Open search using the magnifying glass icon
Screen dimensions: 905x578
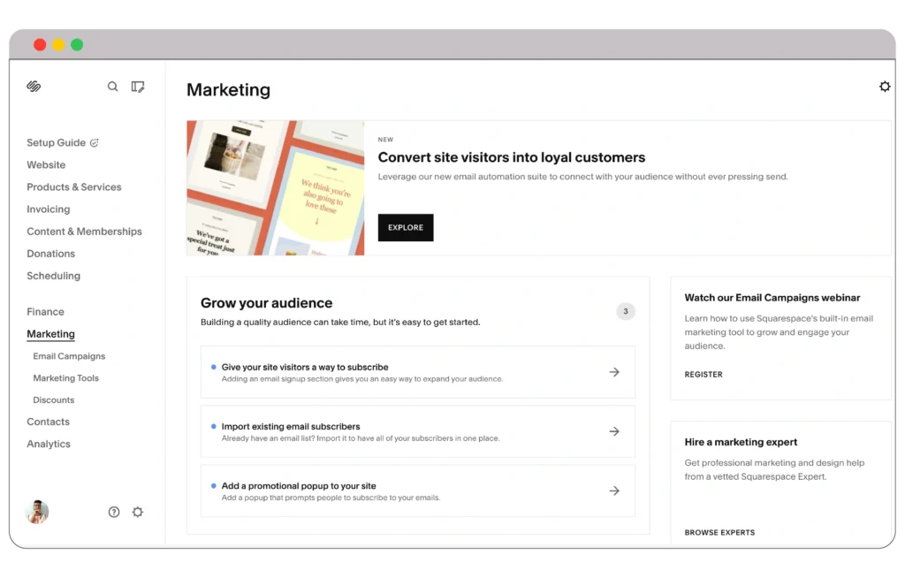pos(112,86)
